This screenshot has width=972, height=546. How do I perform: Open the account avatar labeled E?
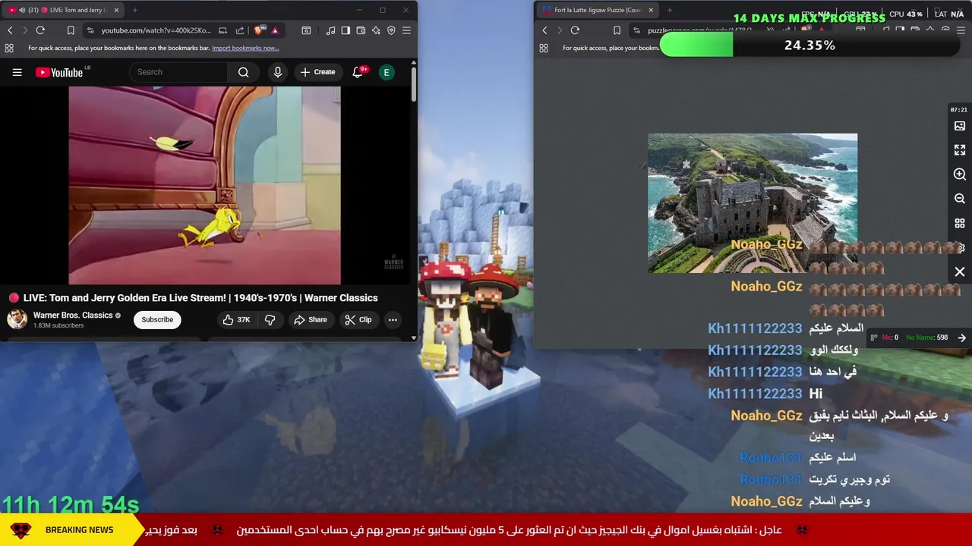point(387,72)
